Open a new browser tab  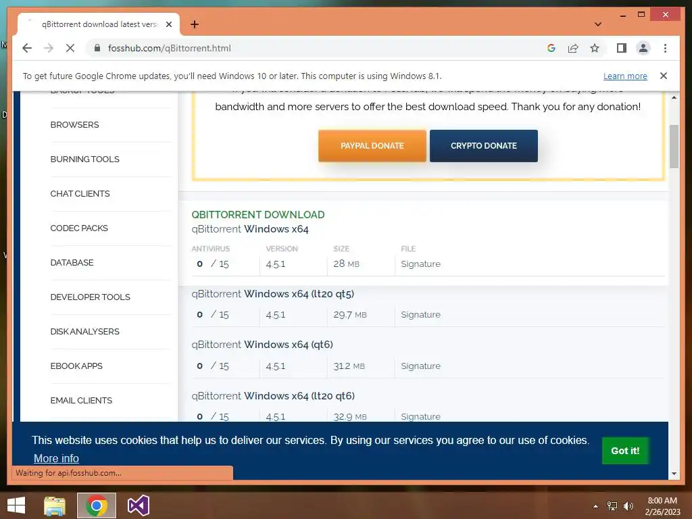point(195,24)
